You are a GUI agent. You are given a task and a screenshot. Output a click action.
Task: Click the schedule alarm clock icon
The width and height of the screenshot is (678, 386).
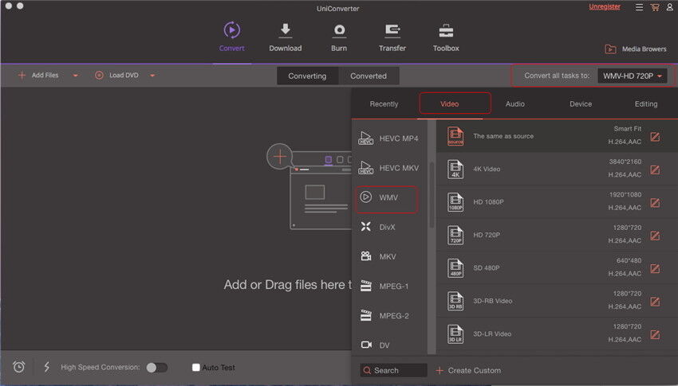[x=18, y=367]
